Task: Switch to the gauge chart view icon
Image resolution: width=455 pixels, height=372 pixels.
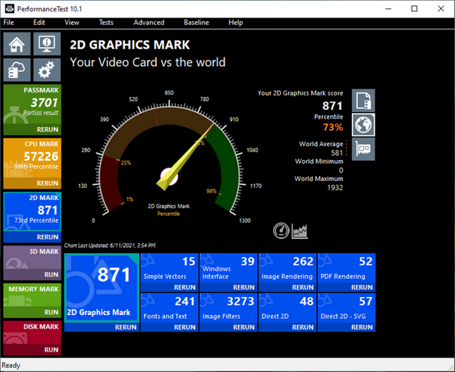Action: 281,231
